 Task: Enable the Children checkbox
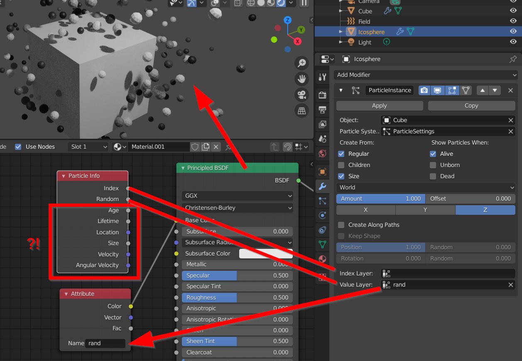(341, 165)
